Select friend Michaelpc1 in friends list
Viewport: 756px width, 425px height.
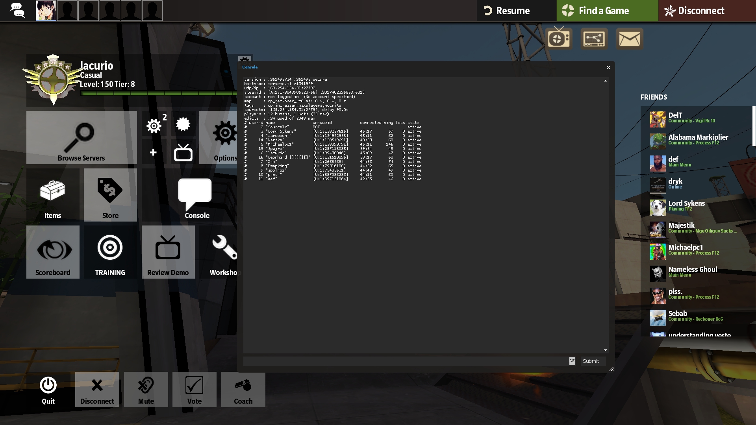[697, 251]
